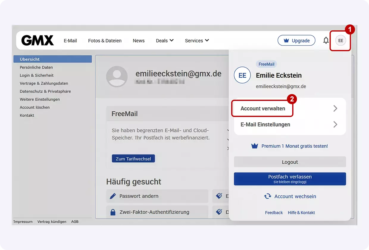Open the Vertrag kündigen footer link

[x=51, y=221]
